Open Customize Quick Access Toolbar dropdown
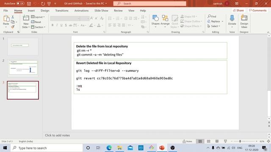 click(x=55, y=3)
